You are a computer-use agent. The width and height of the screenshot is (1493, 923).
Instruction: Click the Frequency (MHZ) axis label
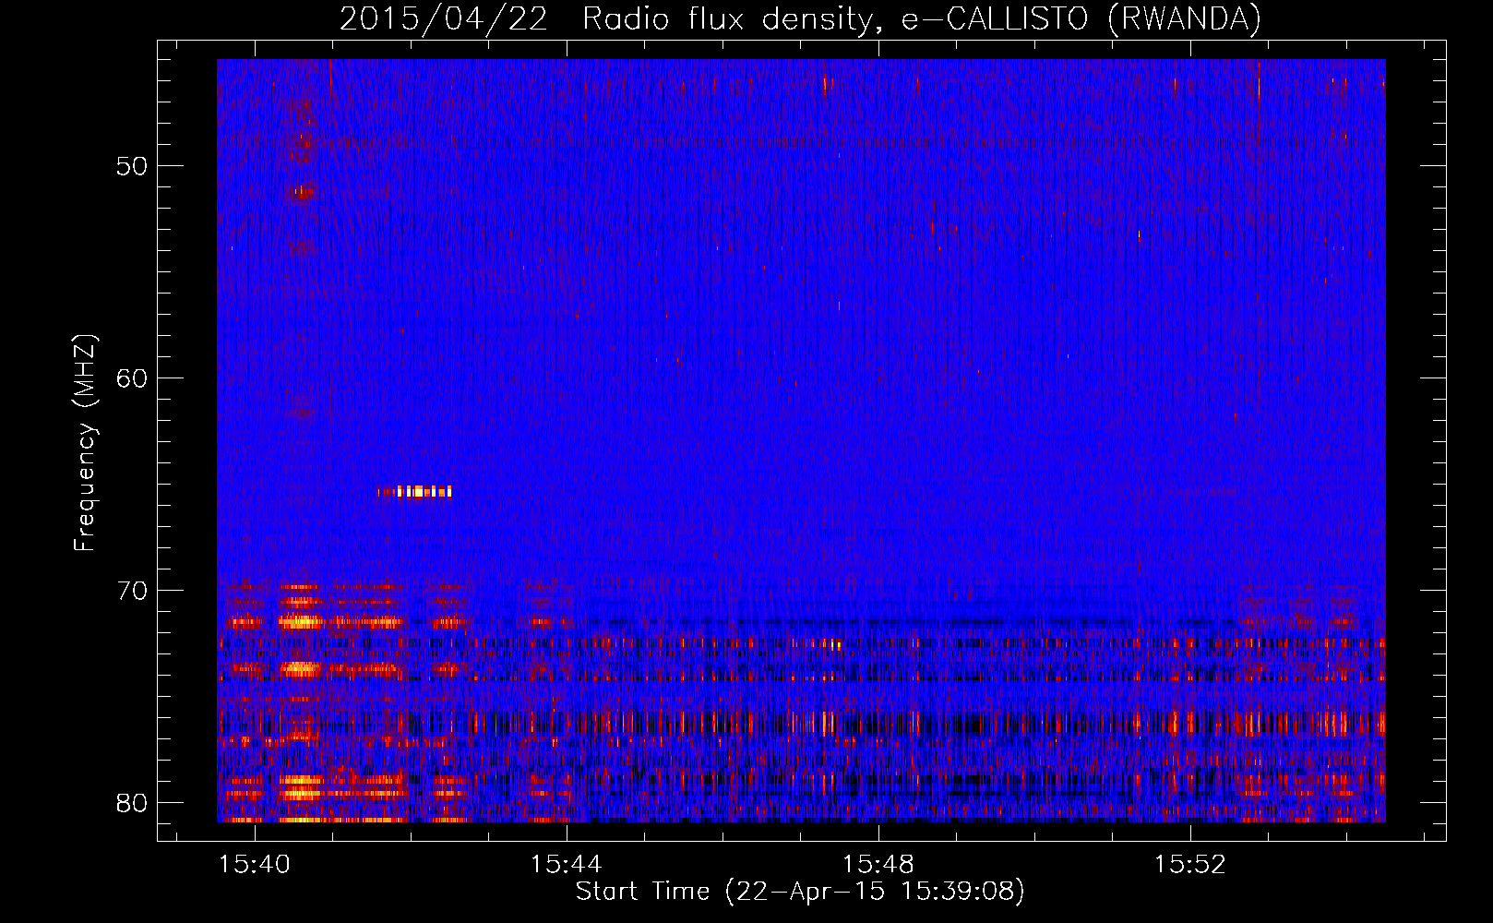point(84,443)
